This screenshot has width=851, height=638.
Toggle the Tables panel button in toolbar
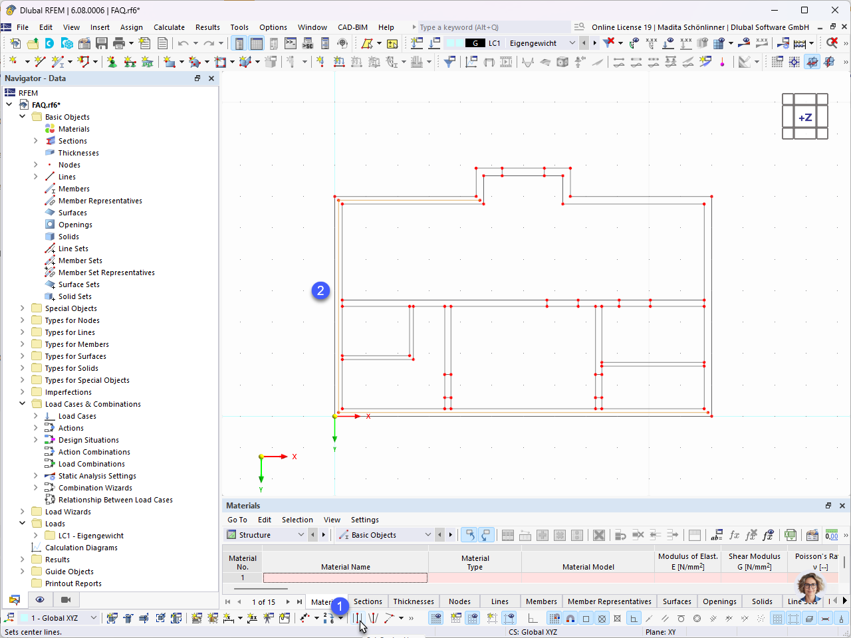(257, 43)
